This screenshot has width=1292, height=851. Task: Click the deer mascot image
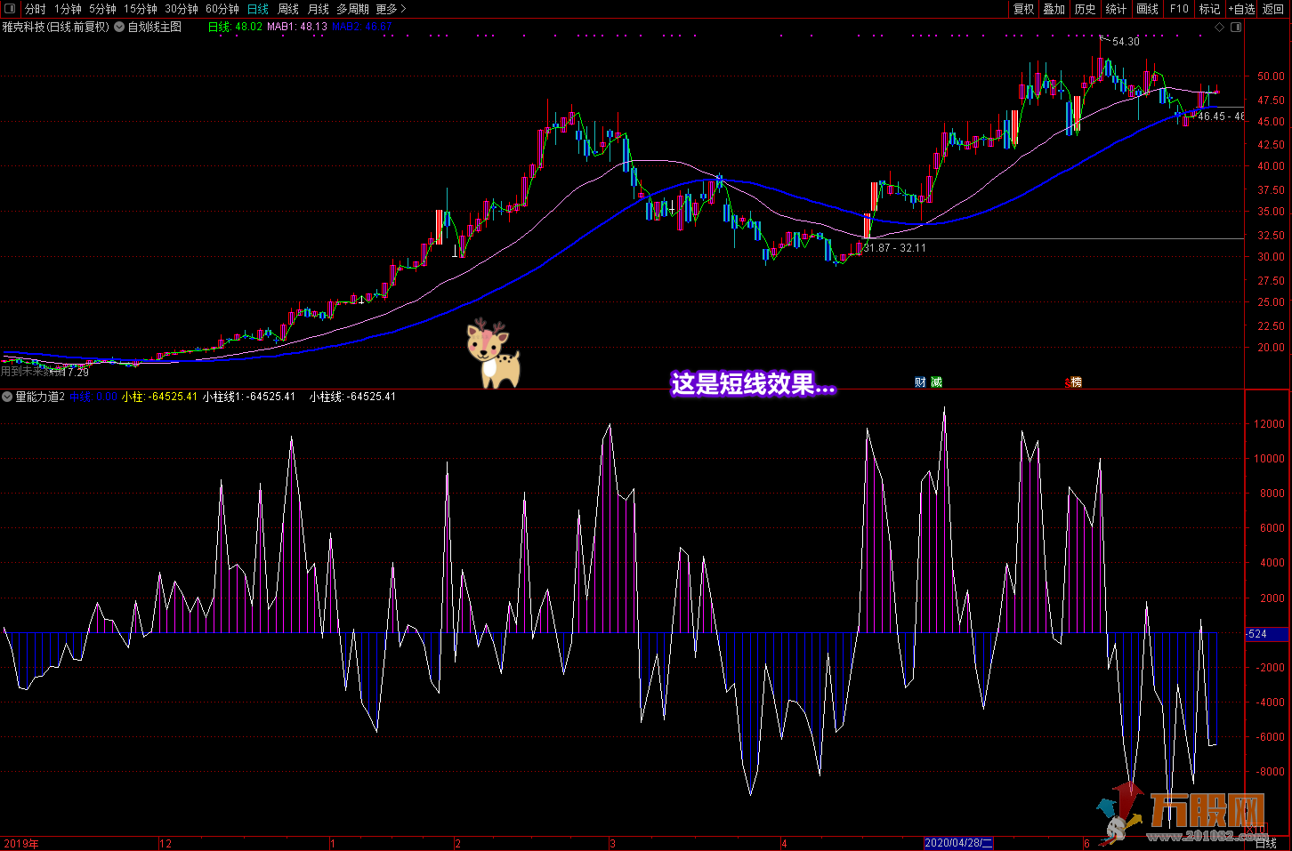(x=492, y=354)
